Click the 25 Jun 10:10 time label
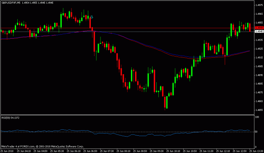This screenshot has width=264, height=153. pyautogui.click(x=174, y=151)
